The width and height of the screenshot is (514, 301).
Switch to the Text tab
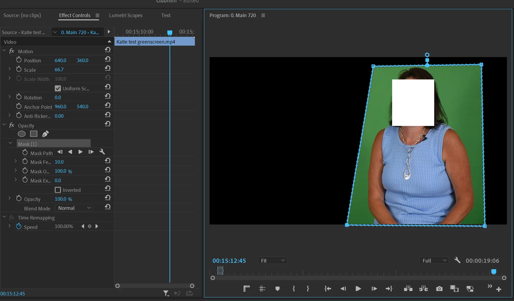(x=166, y=15)
